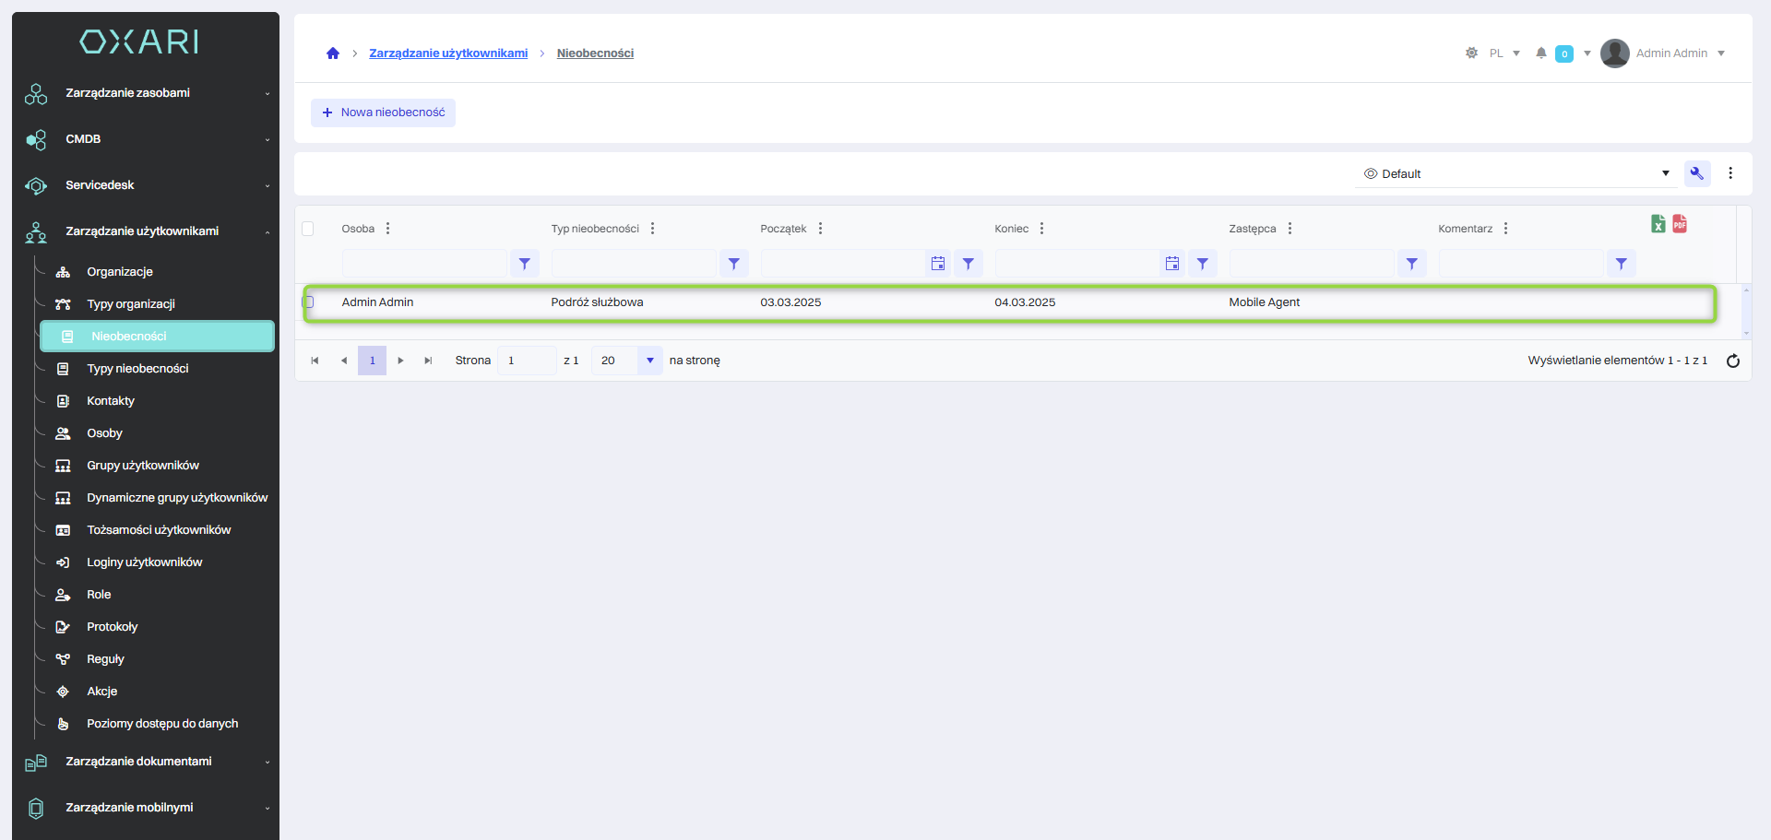Open Koniec column options menu
Screen dimensions: 1771x840
pos(1041,229)
